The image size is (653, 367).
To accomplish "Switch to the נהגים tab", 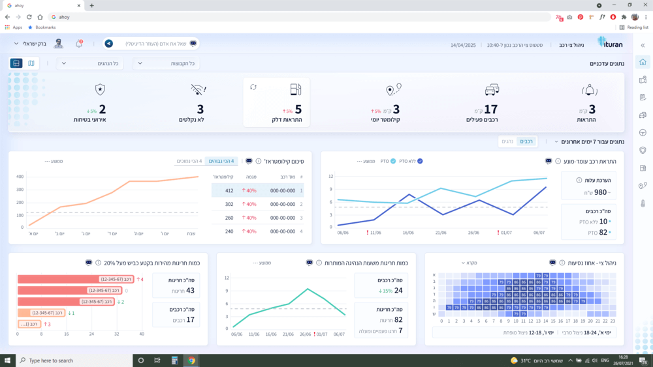I will click(507, 141).
